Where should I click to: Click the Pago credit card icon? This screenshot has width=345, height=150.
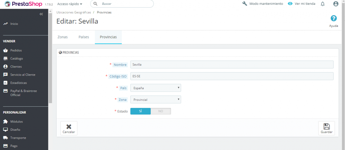(x=6, y=146)
